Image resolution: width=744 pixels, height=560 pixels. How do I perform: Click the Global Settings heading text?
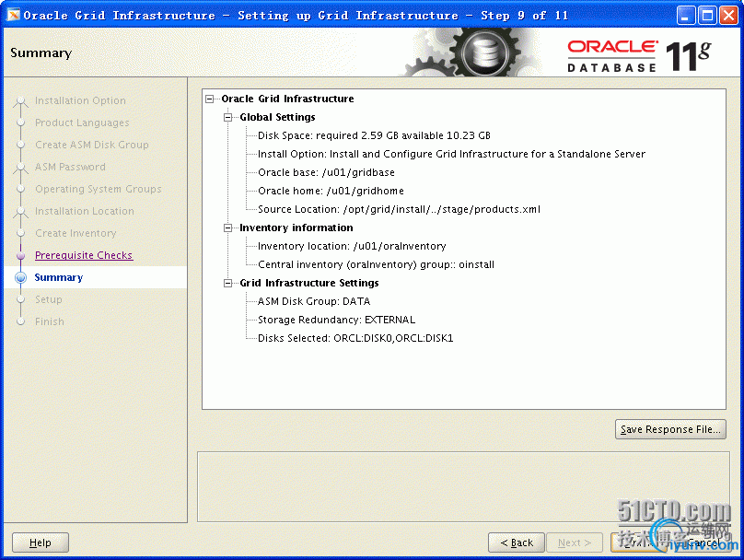[277, 117]
